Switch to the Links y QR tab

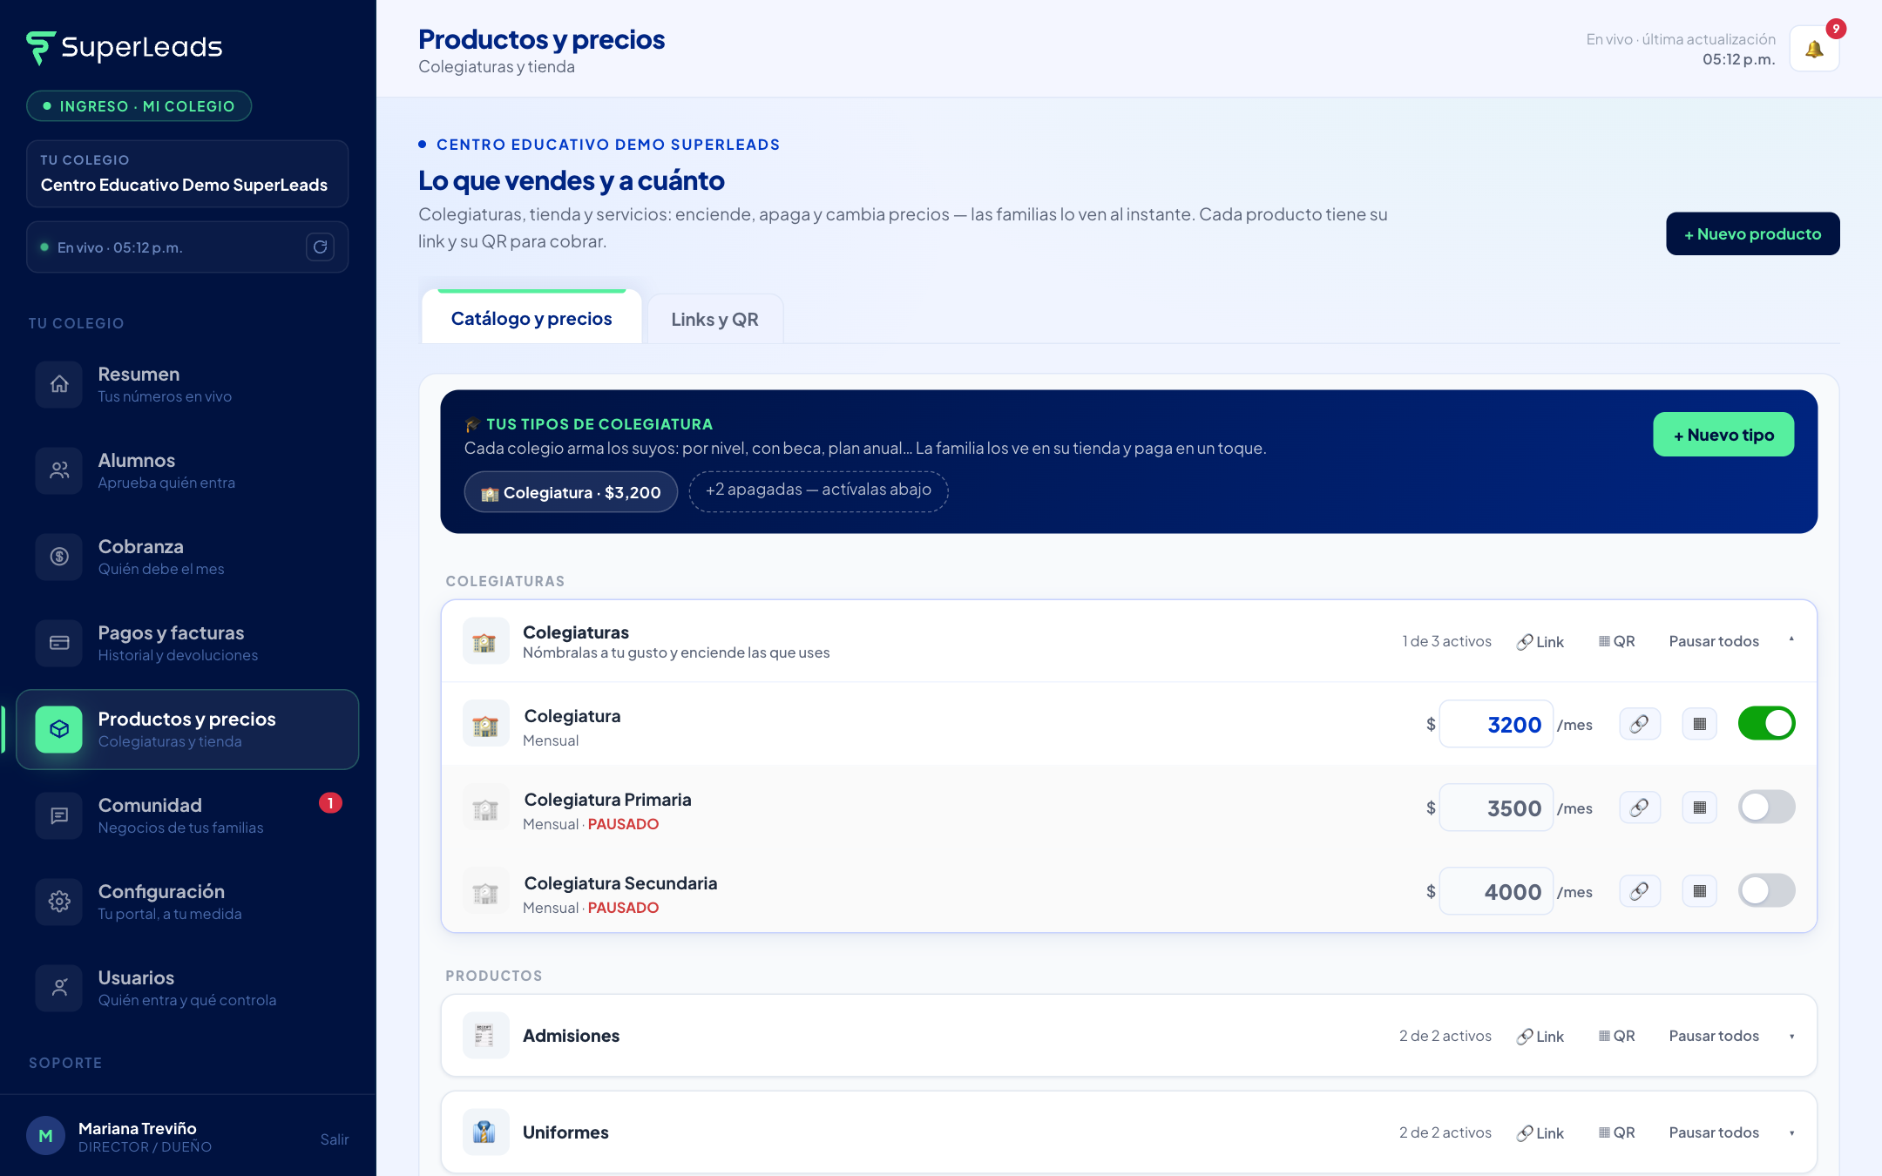pos(714,320)
